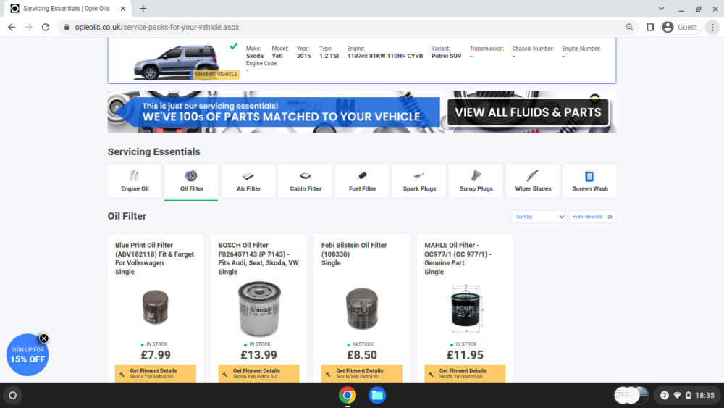Open the MAHLE Oil Filter OC977/1 title
Image resolution: width=724 pixels, height=408 pixels.
(x=458, y=258)
